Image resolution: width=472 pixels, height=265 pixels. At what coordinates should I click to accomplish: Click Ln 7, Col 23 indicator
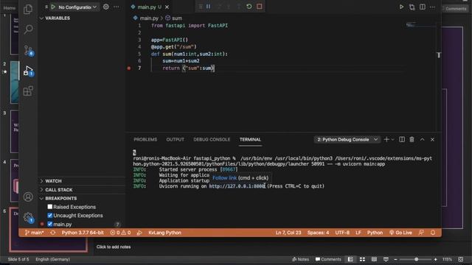click(288, 233)
